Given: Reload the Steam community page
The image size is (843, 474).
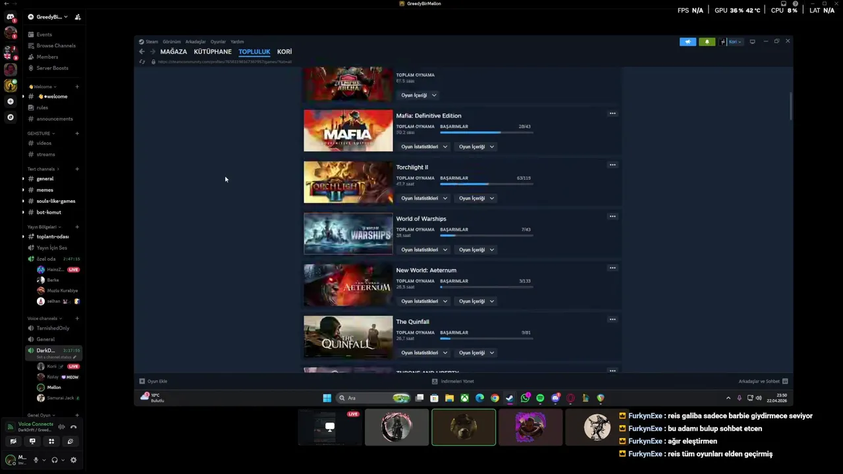Looking at the screenshot, I should coord(142,62).
